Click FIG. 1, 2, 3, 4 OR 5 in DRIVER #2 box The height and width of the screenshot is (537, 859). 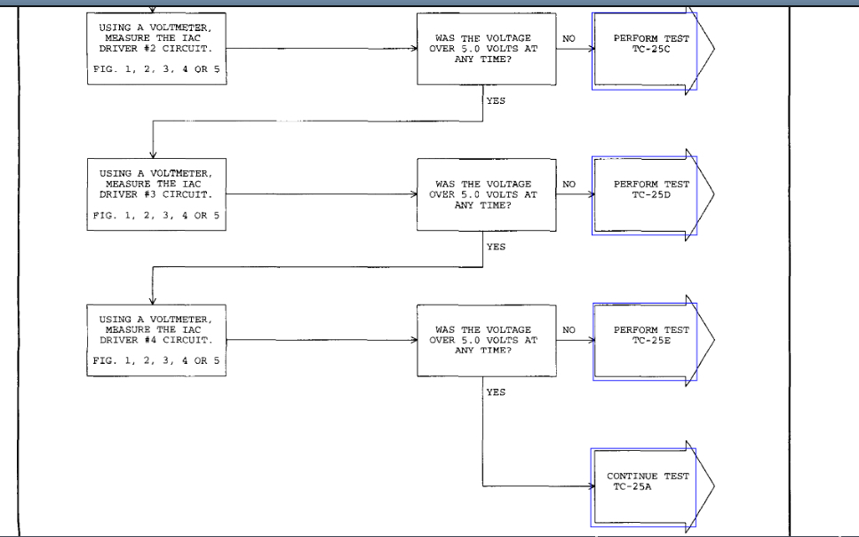tap(156, 69)
